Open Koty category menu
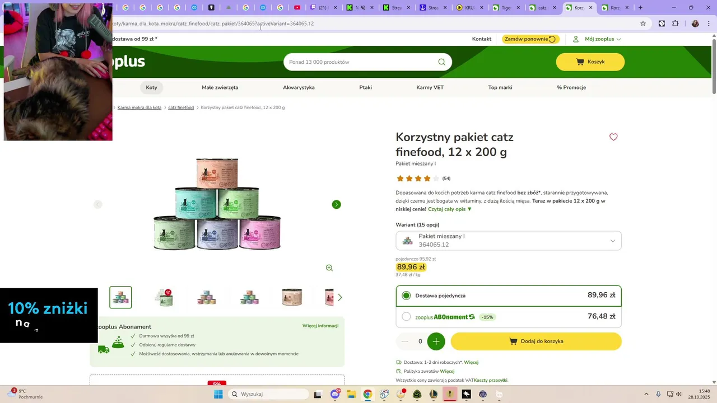 point(152,87)
